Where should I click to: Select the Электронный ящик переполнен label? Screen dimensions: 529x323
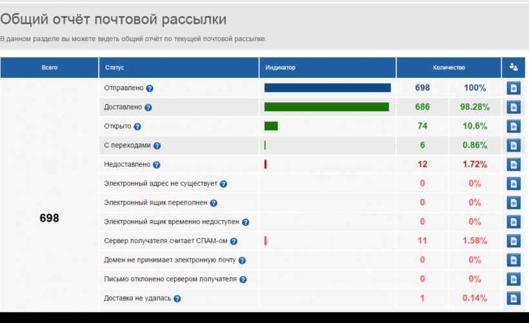pyautogui.click(x=155, y=203)
